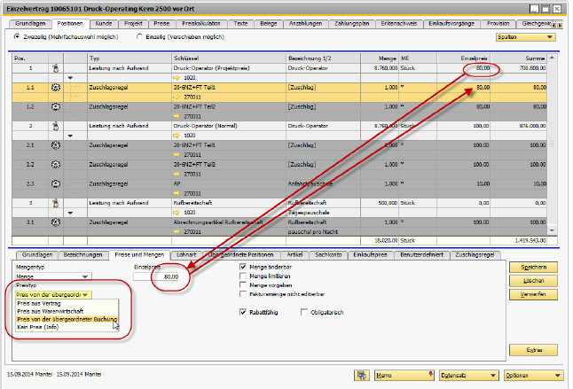This screenshot has width=573, height=389.
Task: Open the Mengentyp Menge dropdown
Action: [52, 276]
